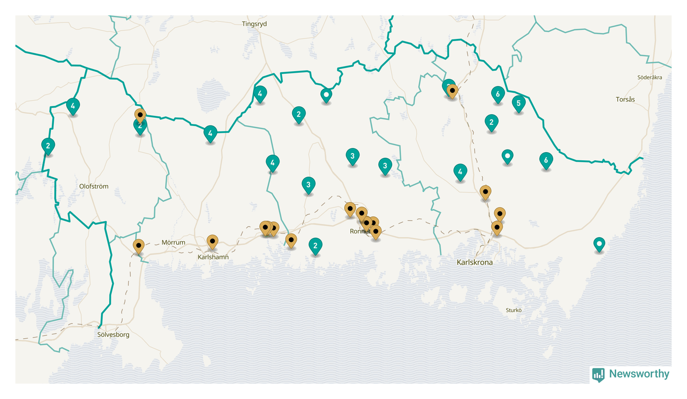
Task: Select gold marker just left of coastal teal 2
Action: click(x=291, y=240)
